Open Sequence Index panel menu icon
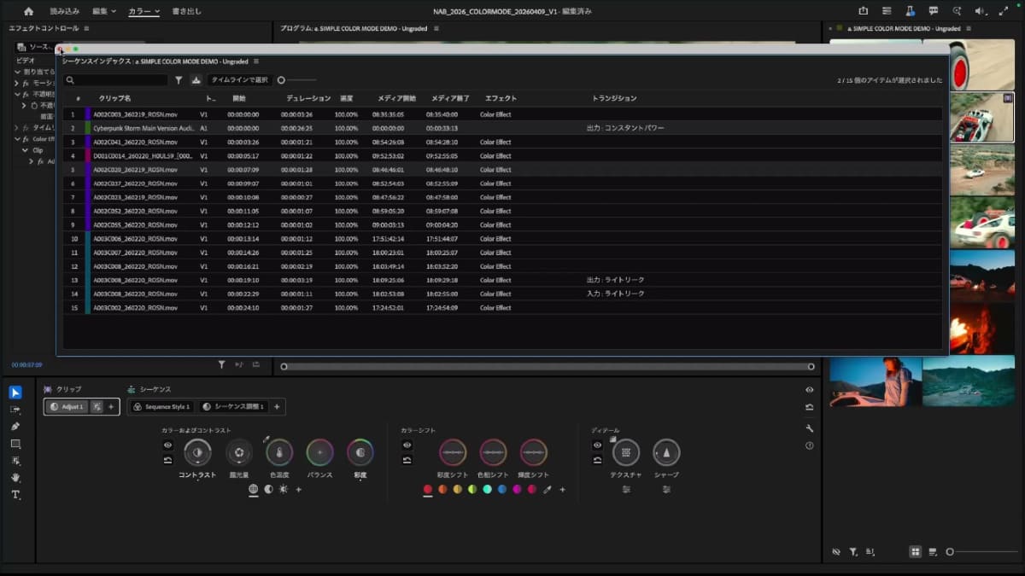 (256, 61)
